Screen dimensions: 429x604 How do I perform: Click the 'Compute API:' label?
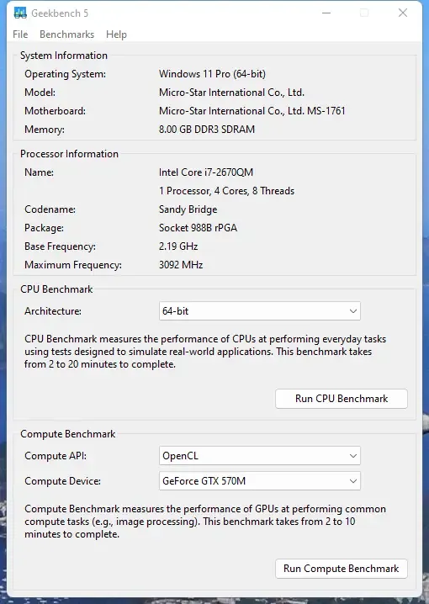(56, 456)
